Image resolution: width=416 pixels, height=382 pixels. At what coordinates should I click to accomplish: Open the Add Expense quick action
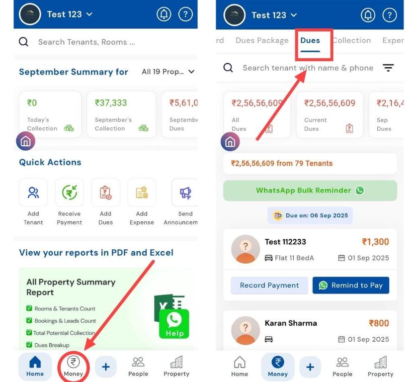coord(142,192)
